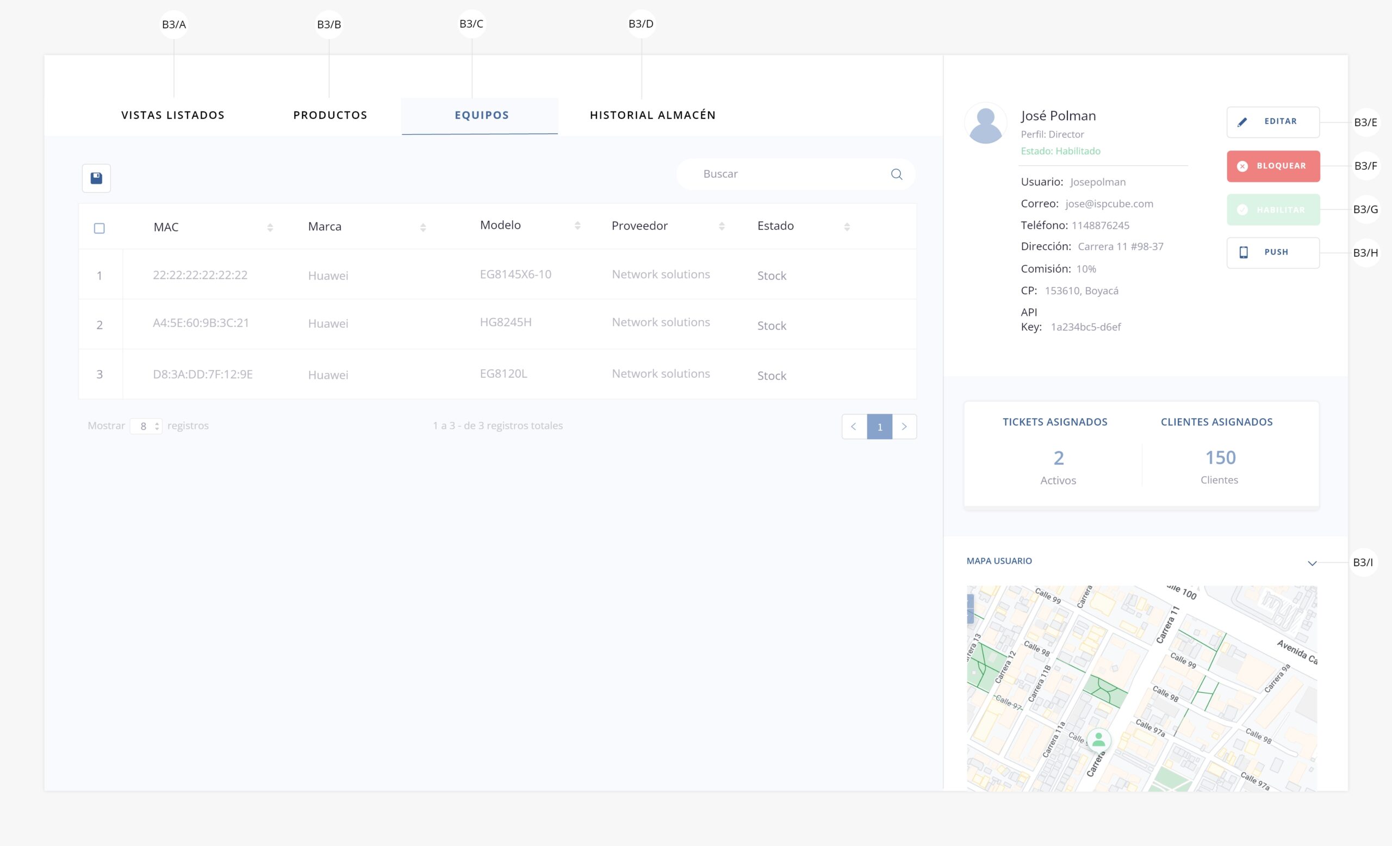
Task: Click the red Bloquear button
Action: pyautogui.click(x=1273, y=166)
